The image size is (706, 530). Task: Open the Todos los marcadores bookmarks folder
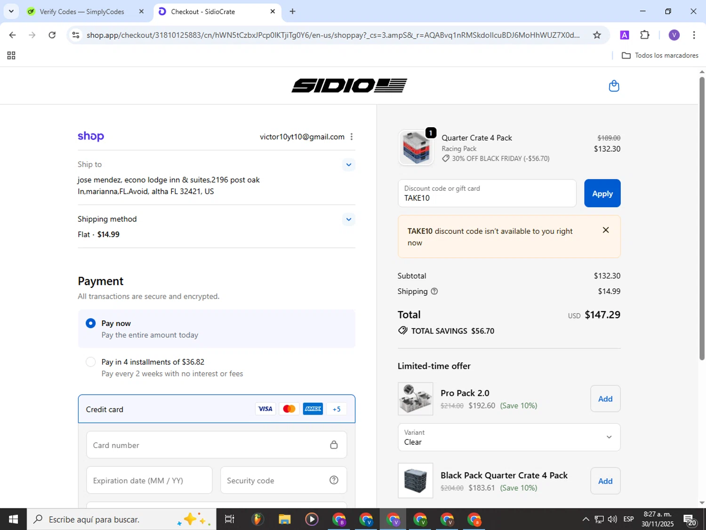[x=660, y=56]
